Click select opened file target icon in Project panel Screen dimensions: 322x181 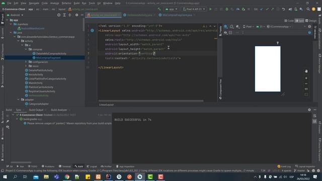click(x=59, y=15)
